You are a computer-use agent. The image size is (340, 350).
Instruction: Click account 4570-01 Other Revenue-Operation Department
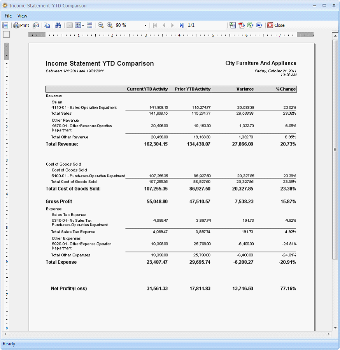82,128
